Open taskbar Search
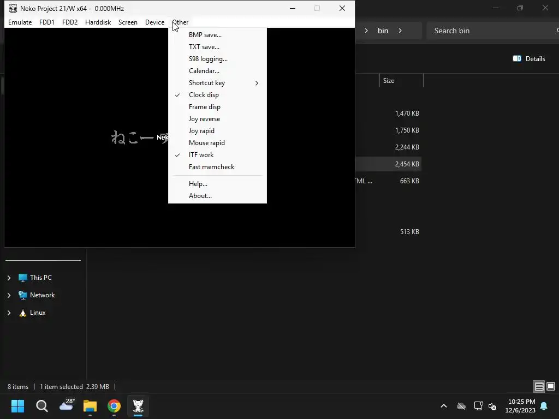 click(x=41, y=406)
